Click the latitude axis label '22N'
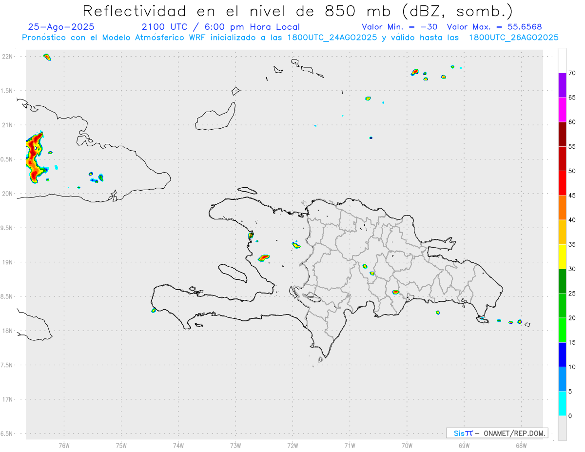The height and width of the screenshot is (452, 585). point(7,57)
